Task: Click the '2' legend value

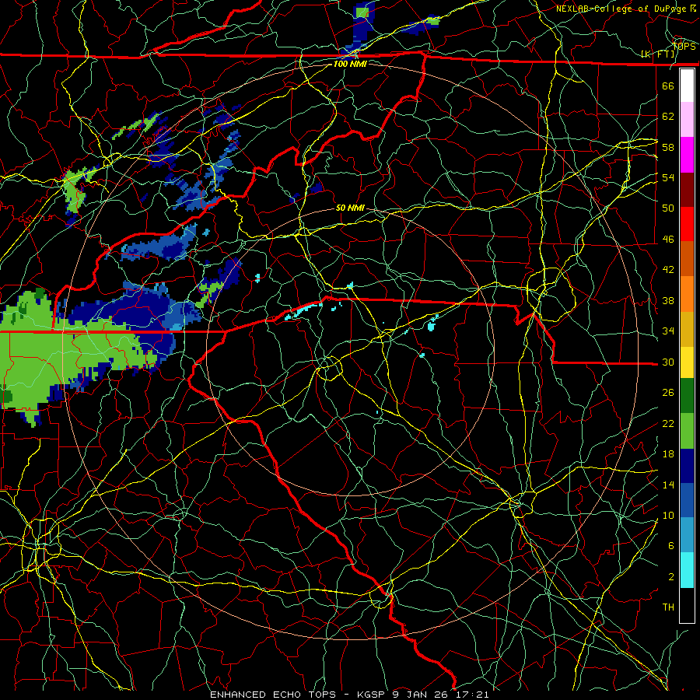Action: pos(671,577)
